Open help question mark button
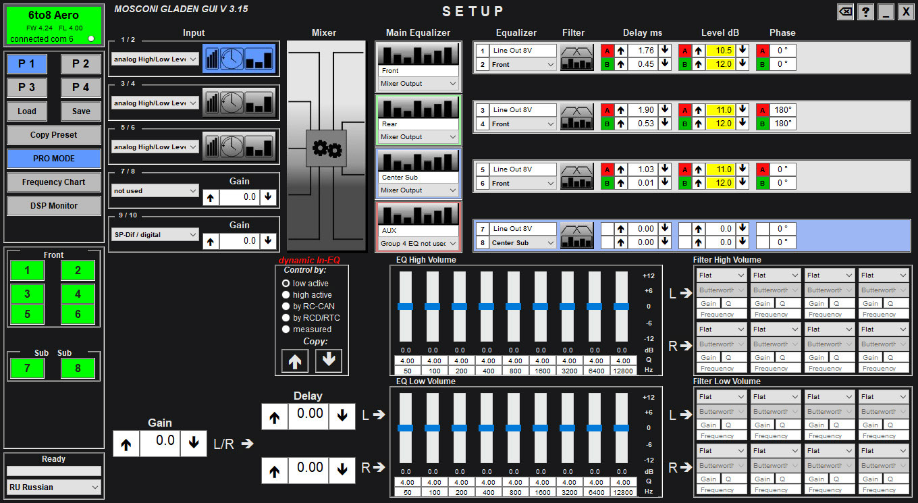The image size is (918, 503). pos(866,11)
